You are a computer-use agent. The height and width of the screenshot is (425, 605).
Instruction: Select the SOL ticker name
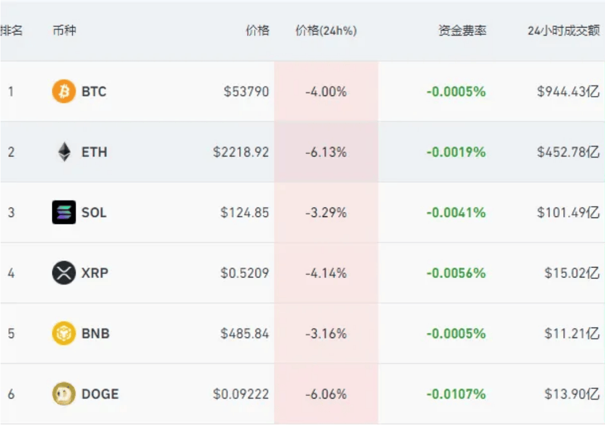pos(94,212)
